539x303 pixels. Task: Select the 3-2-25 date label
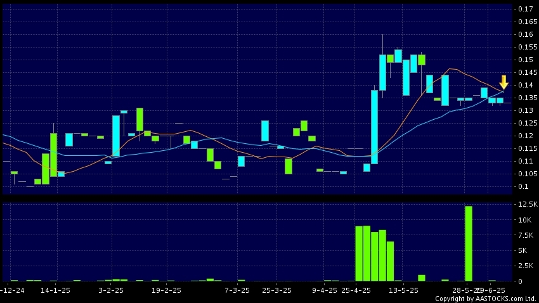111,290
